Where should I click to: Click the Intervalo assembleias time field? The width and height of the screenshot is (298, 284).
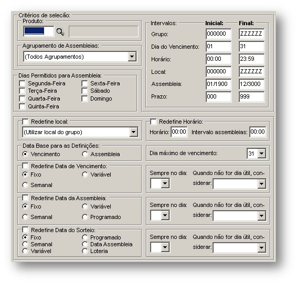click(258, 132)
